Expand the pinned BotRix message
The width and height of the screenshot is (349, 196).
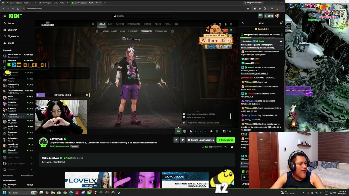pyautogui.click(x=281, y=45)
